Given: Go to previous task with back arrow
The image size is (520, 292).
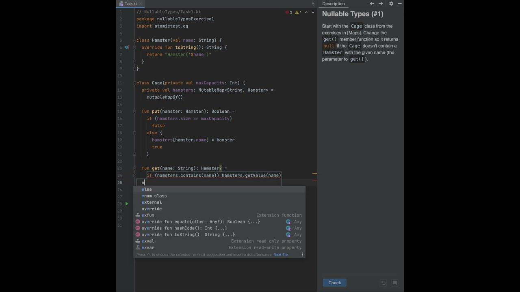Looking at the screenshot, I should [x=372, y=4].
